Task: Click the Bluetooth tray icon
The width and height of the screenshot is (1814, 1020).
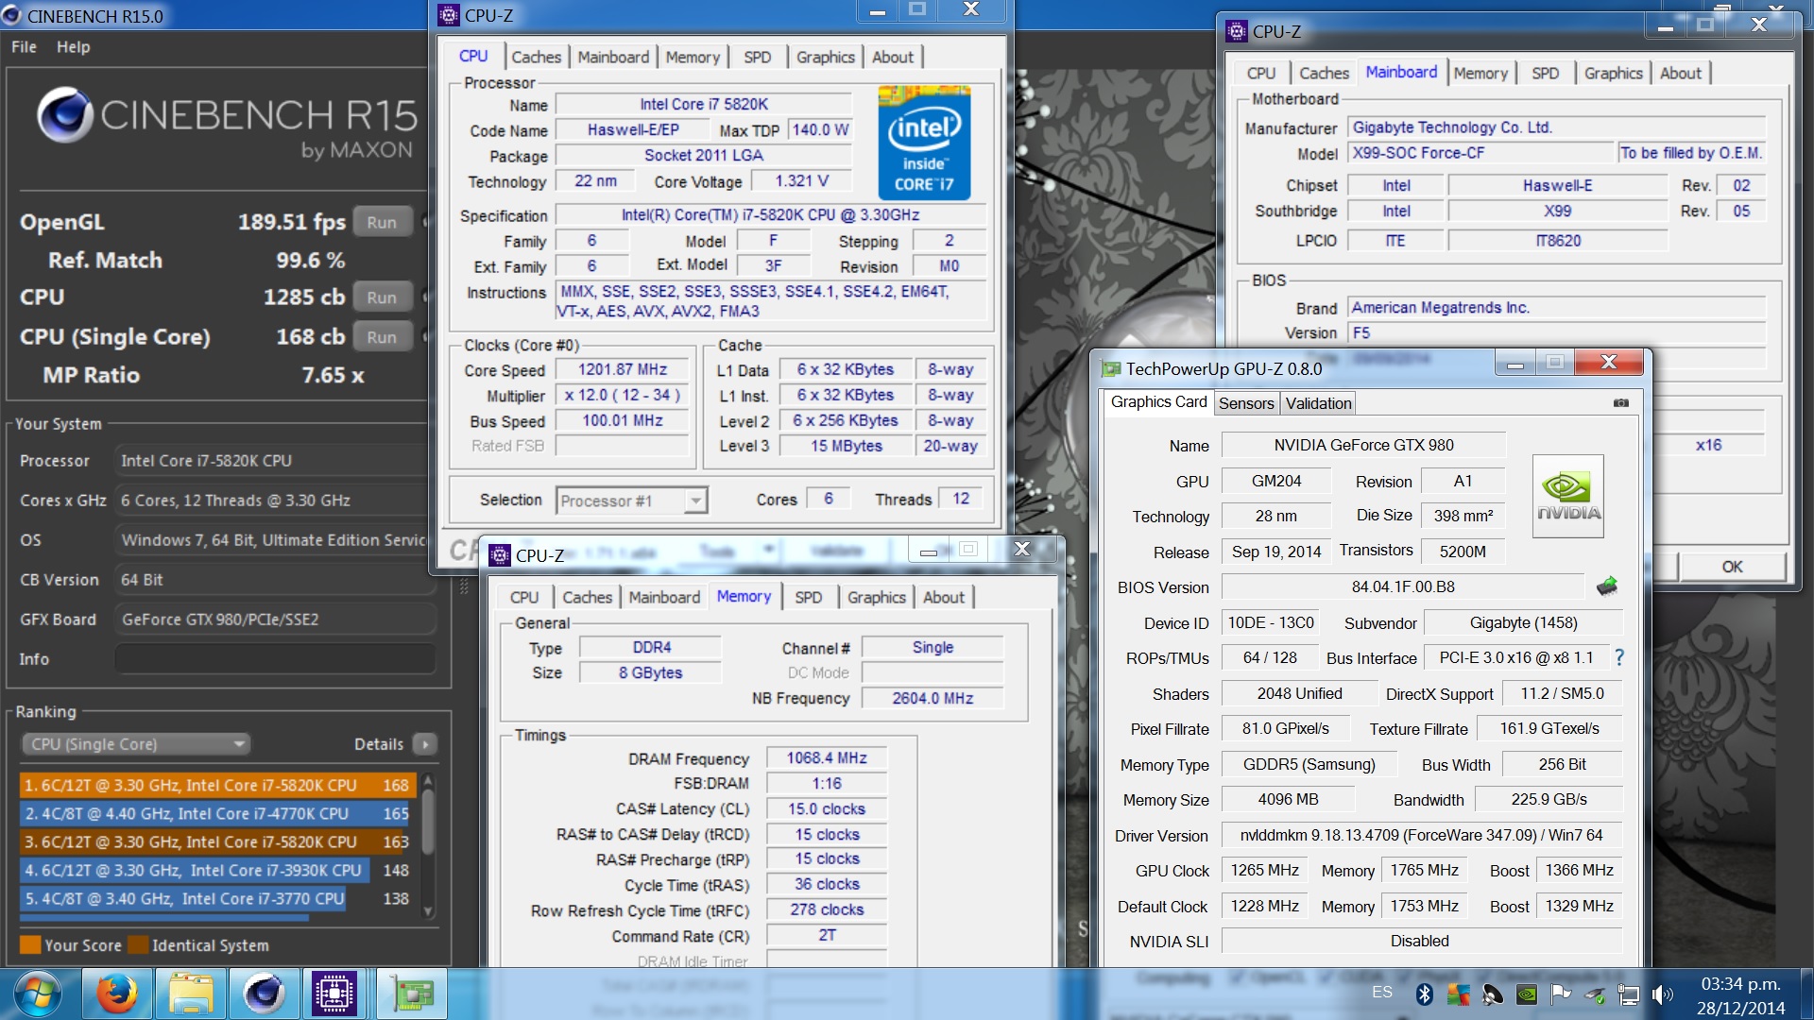Action: pyautogui.click(x=1425, y=994)
